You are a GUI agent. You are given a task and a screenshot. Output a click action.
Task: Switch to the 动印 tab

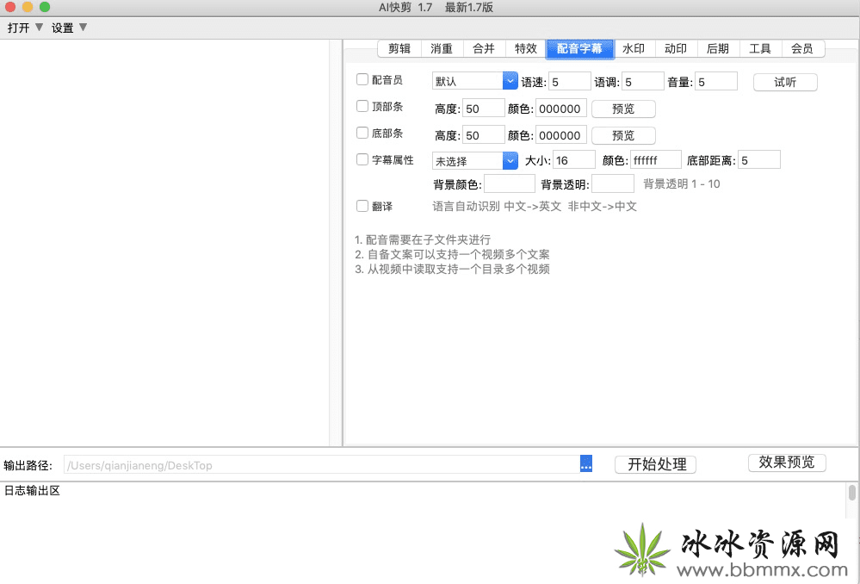(x=676, y=49)
